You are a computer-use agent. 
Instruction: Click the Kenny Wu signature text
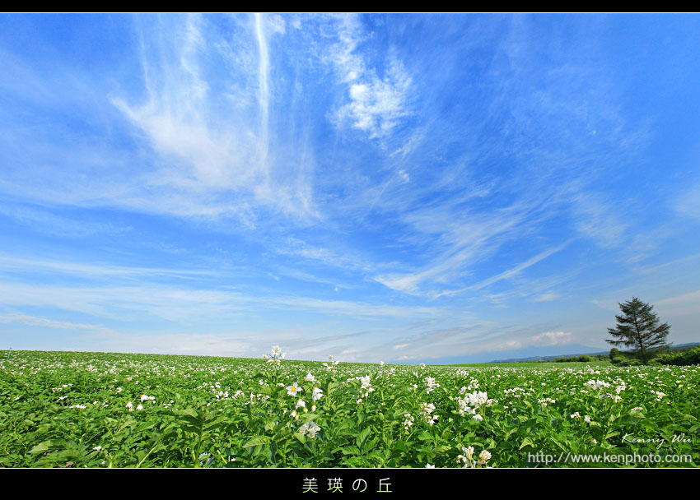[x=656, y=439]
